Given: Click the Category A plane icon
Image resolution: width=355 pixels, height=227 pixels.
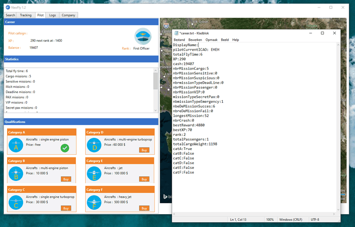Looking at the screenshot, I should [16, 145].
